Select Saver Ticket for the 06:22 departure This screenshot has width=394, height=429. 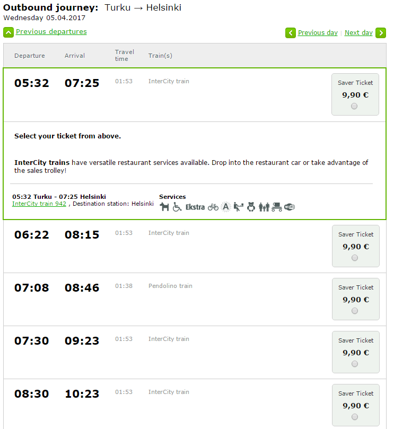click(x=355, y=258)
